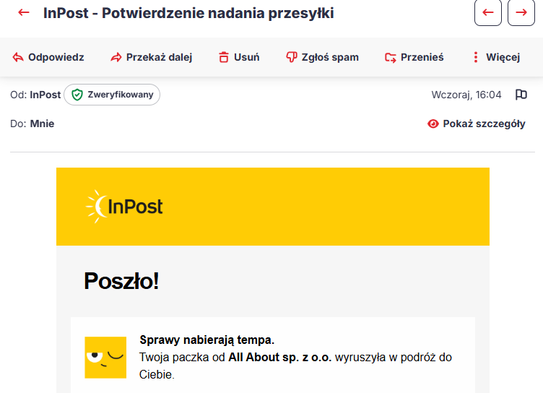Forward the email via Przekaż dalej
The image size is (543, 393).
[151, 57]
